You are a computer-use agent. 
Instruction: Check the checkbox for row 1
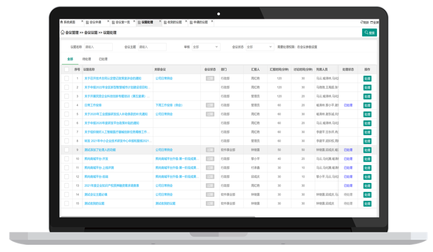(x=66, y=78)
